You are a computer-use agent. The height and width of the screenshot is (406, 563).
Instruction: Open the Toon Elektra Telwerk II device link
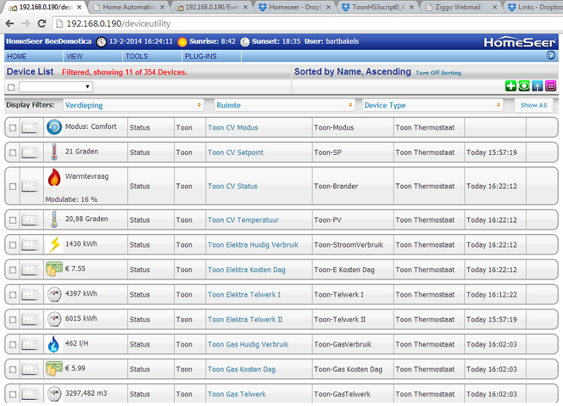245,319
